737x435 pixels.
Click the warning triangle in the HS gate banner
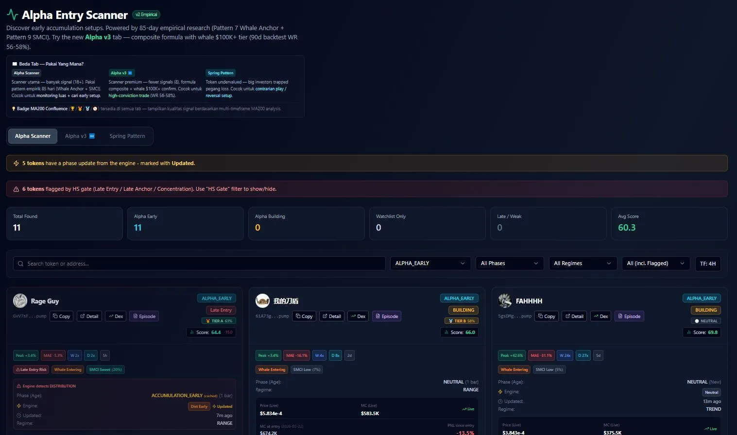(16, 189)
